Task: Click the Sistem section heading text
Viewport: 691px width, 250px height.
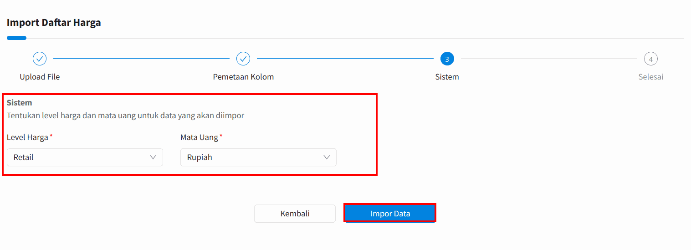Action: 20,103
